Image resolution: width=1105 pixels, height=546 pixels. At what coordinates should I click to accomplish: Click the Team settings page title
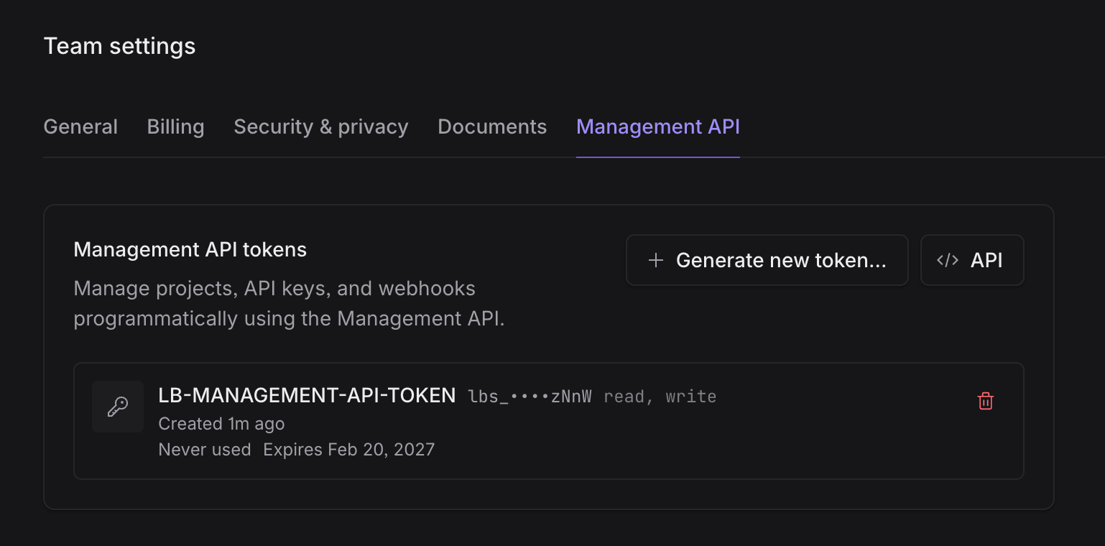click(119, 45)
